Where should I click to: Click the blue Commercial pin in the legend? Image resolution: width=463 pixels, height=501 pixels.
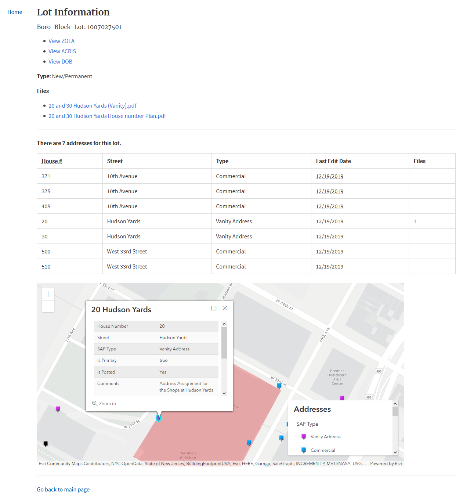(x=303, y=450)
